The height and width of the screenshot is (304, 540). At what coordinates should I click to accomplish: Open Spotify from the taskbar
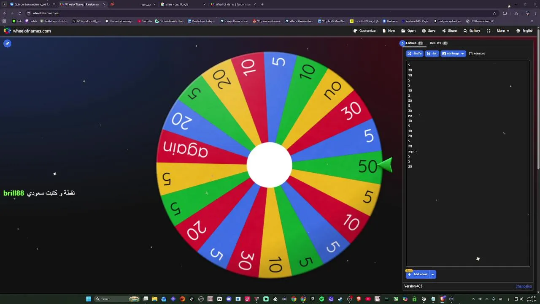322,299
